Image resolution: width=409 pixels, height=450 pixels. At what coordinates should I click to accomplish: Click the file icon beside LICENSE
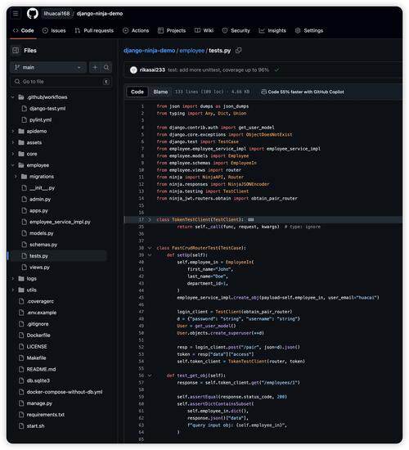(x=21, y=347)
